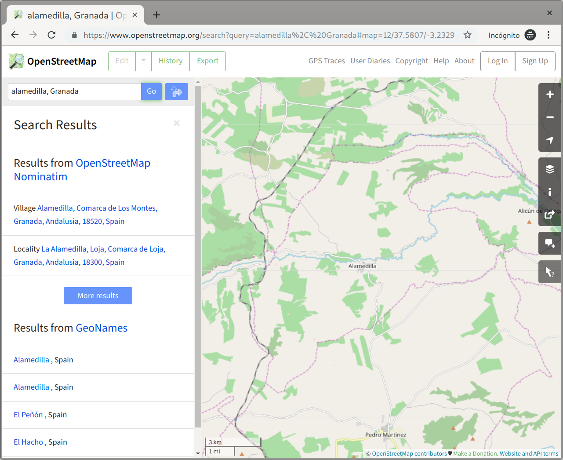Image resolution: width=563 pixels, height=460 pixels.
Task: Open Village Alamedilla, Comarca de Los Montes result
Action: tap(85, 215)
